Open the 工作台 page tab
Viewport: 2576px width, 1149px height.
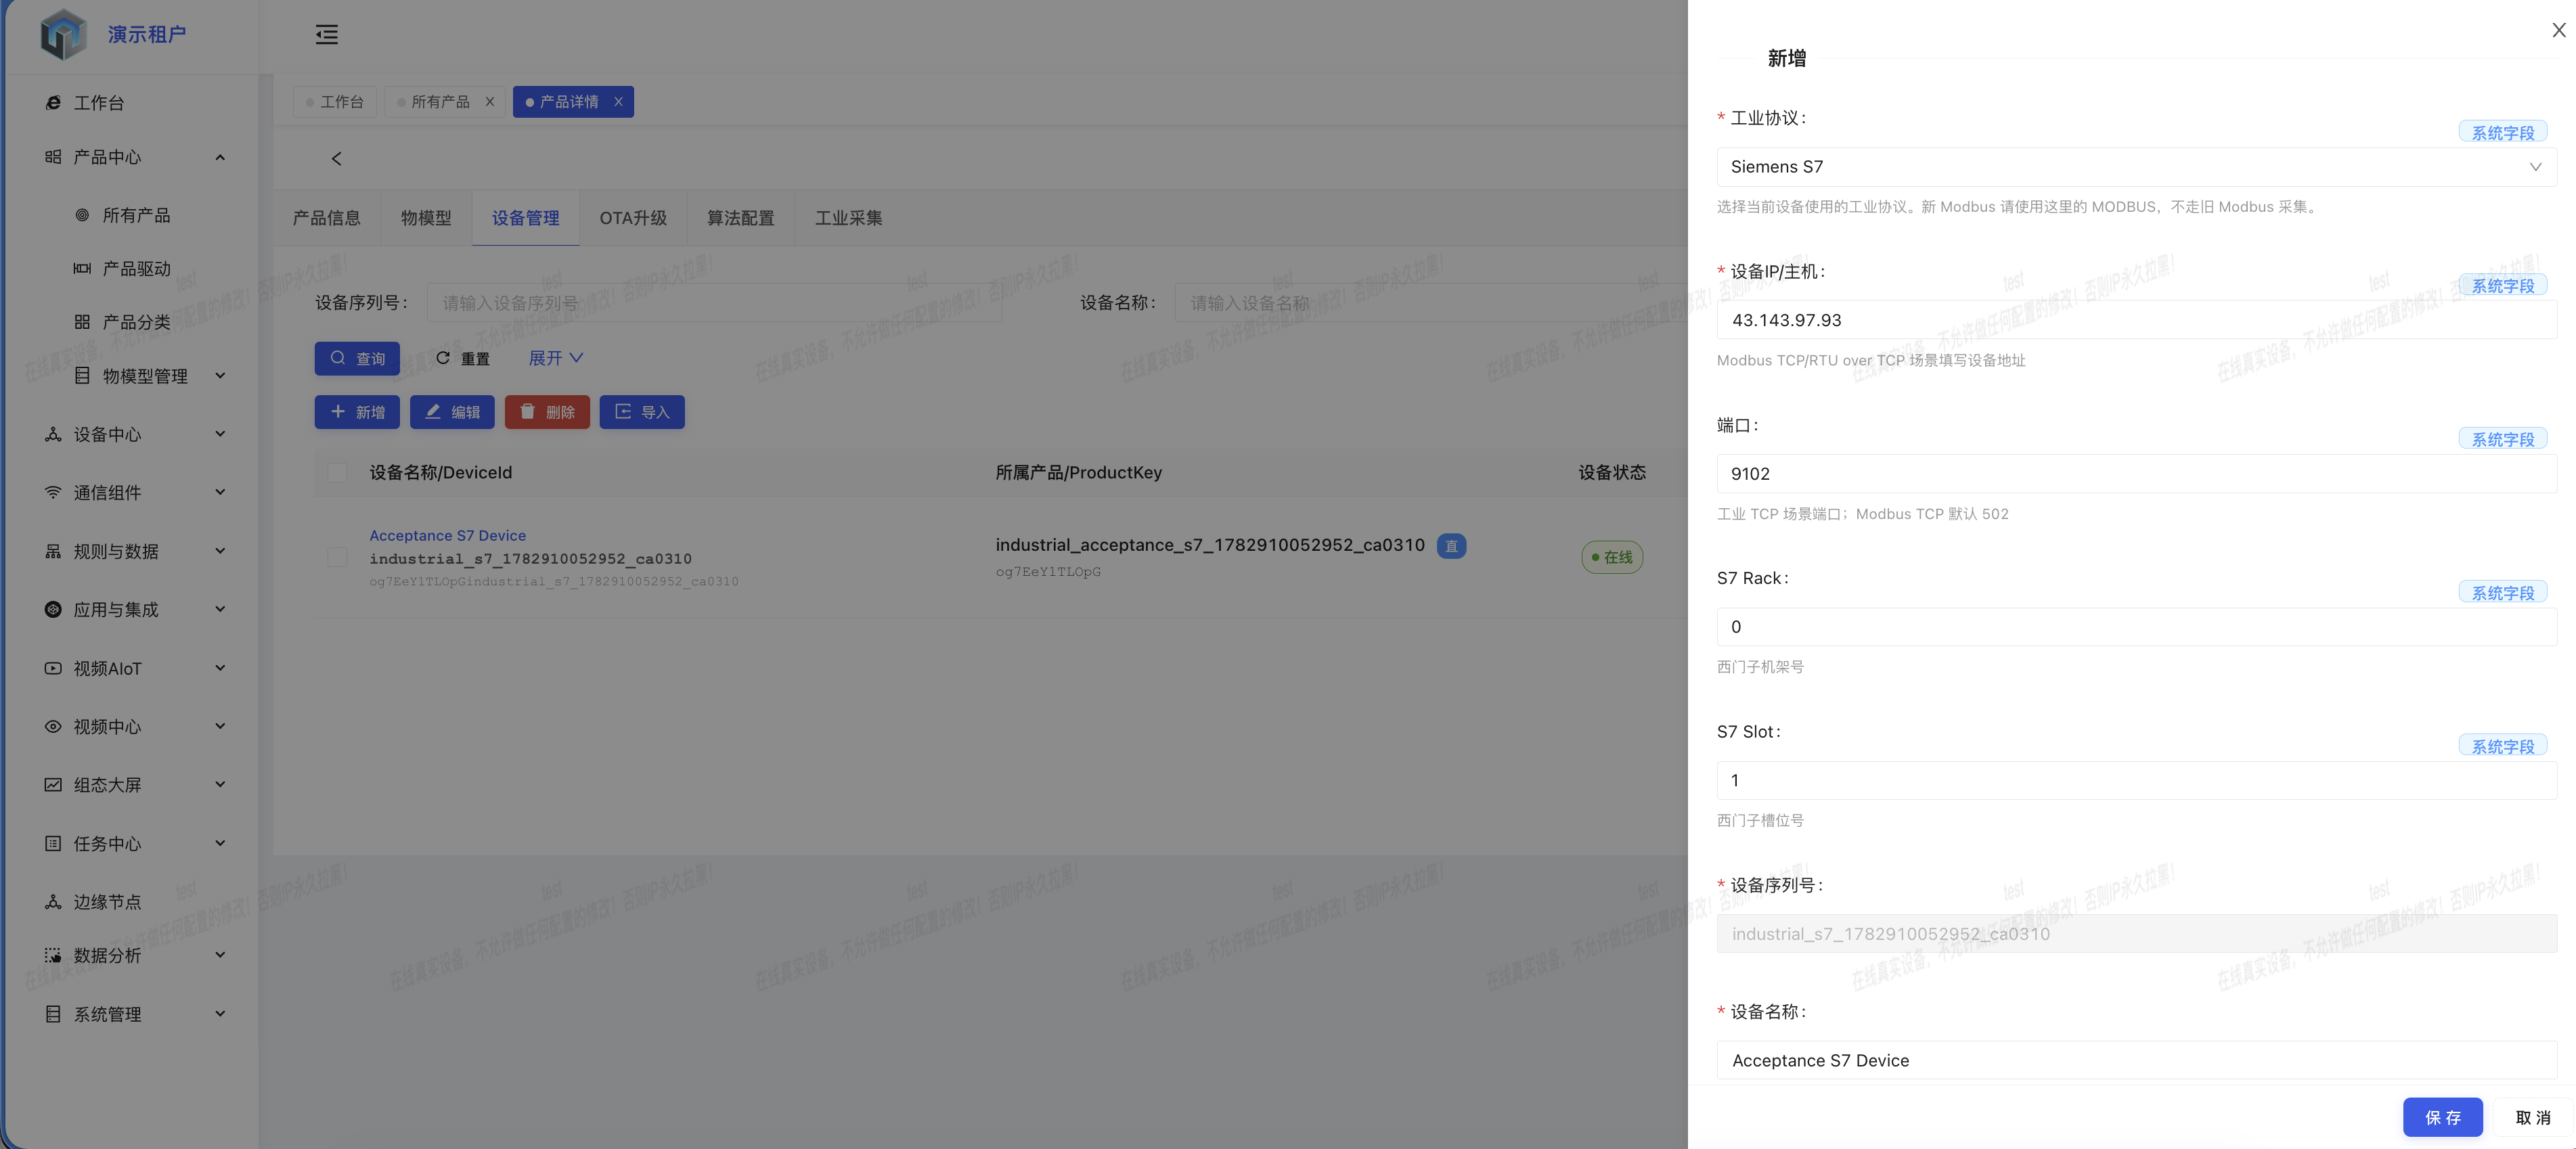335,102
